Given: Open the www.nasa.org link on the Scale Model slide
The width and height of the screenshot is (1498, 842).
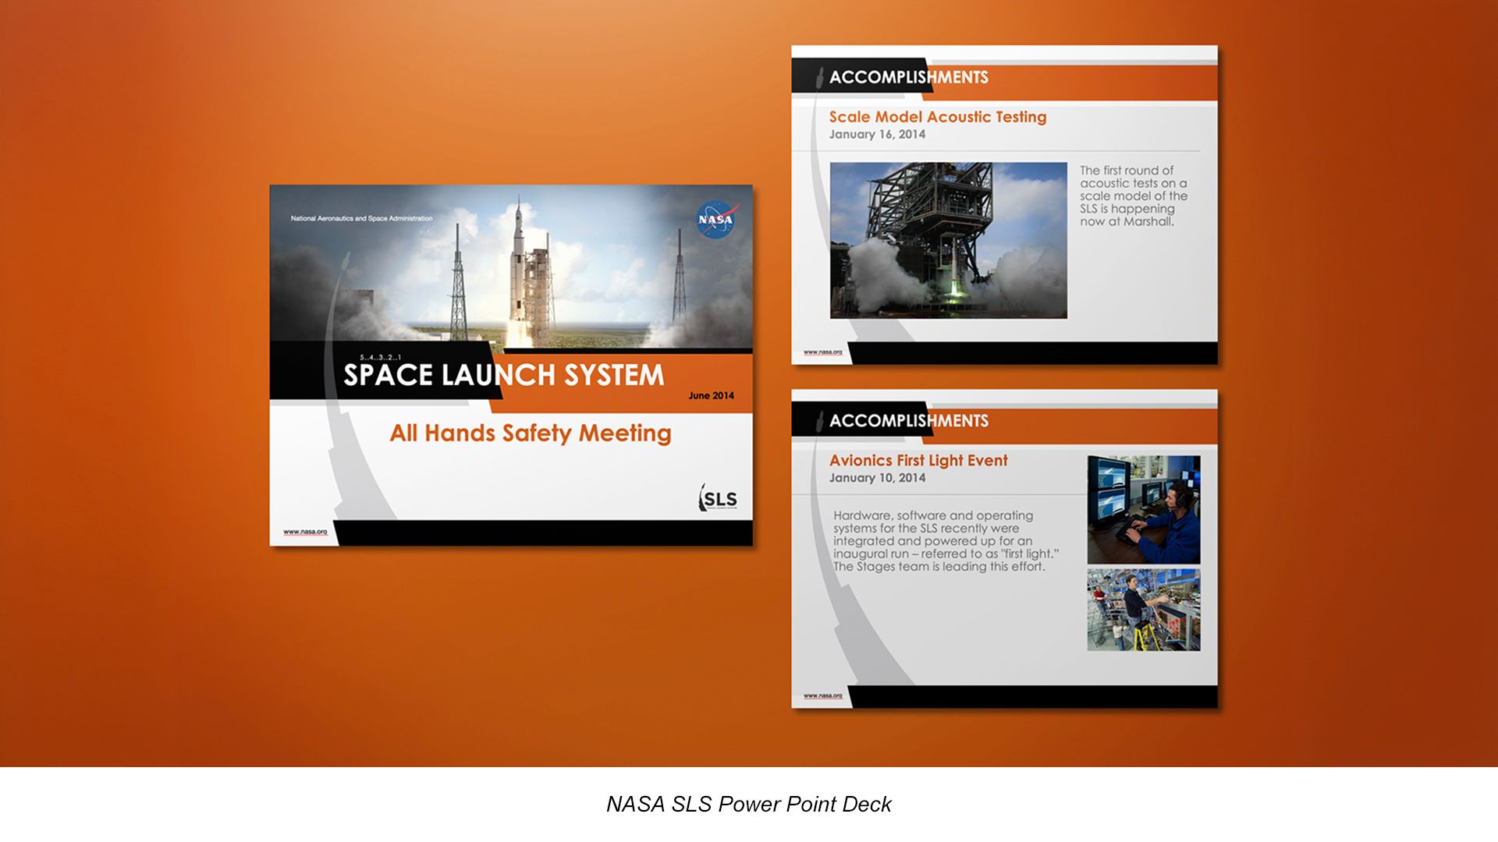Looking at the screenshot, I should [823, 352].
